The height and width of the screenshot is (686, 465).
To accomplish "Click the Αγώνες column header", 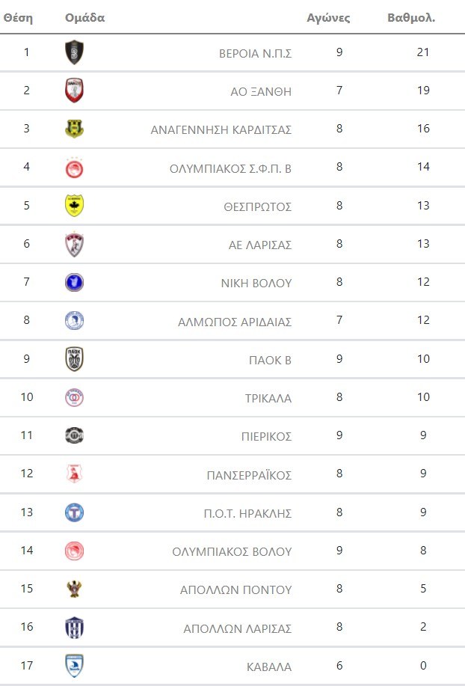I will tap(328, 17).
